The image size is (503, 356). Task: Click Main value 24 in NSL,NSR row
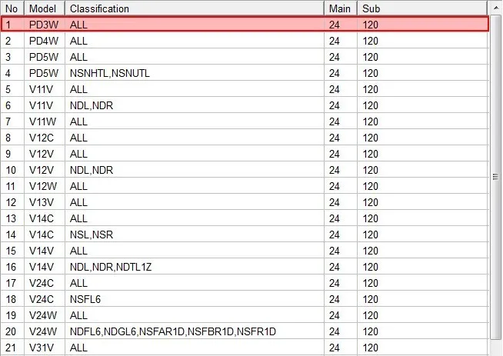coord(341,235)
